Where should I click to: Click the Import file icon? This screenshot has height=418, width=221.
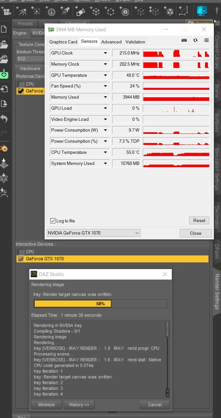tap(4, 89)
